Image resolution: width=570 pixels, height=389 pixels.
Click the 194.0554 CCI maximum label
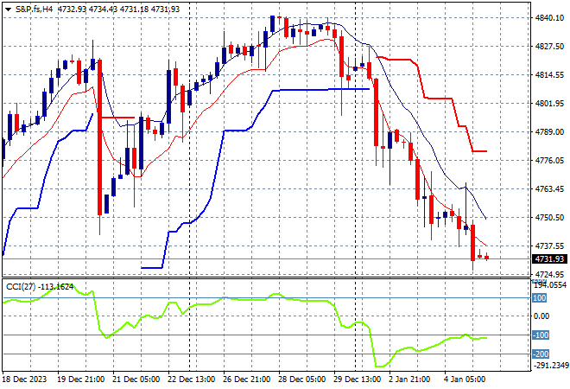[550, 285]
